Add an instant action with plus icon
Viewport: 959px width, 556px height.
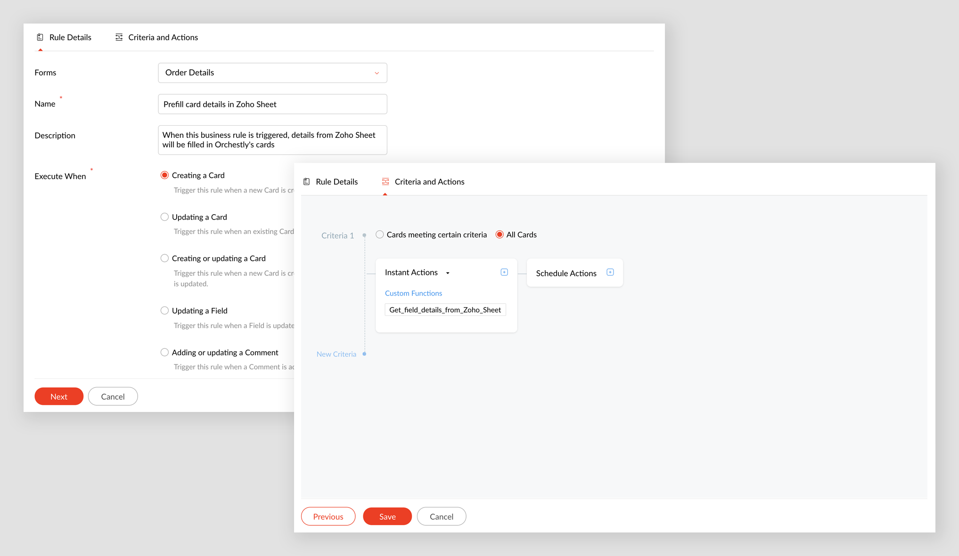504,272
